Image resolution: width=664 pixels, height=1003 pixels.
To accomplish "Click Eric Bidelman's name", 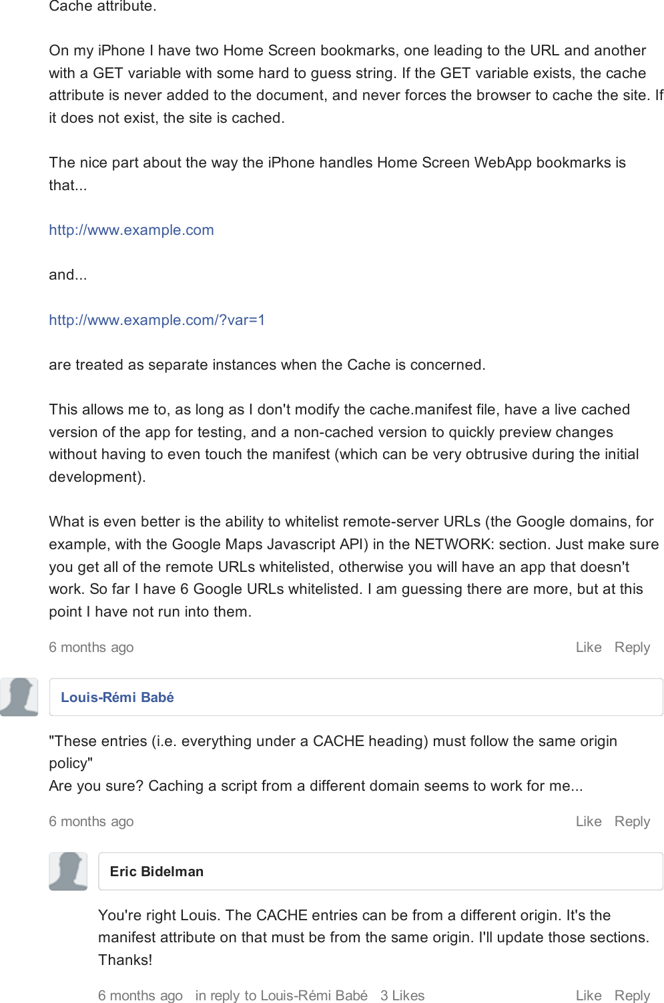I will point(157,872).
